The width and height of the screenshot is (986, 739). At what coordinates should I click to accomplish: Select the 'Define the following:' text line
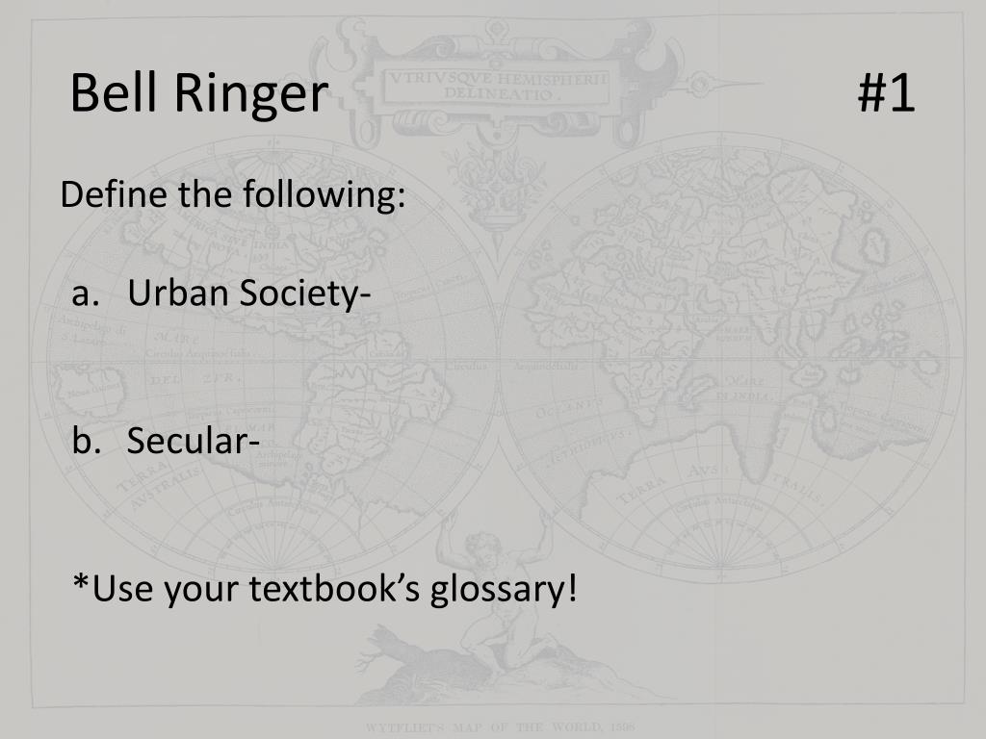tap(233, 194)
